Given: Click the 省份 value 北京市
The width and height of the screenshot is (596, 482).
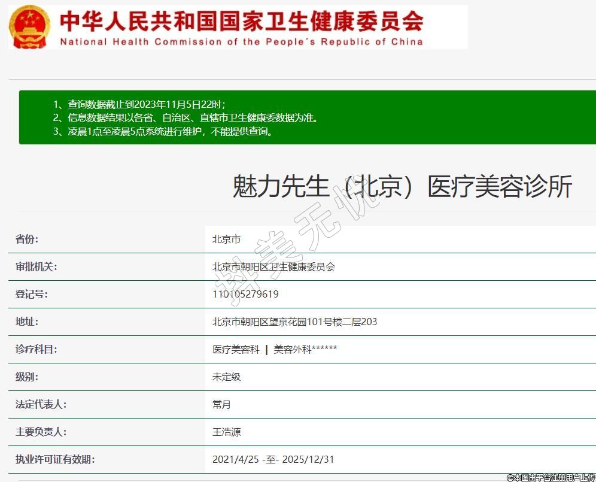Looking at the screenshot, I should (x=227, y=240).
